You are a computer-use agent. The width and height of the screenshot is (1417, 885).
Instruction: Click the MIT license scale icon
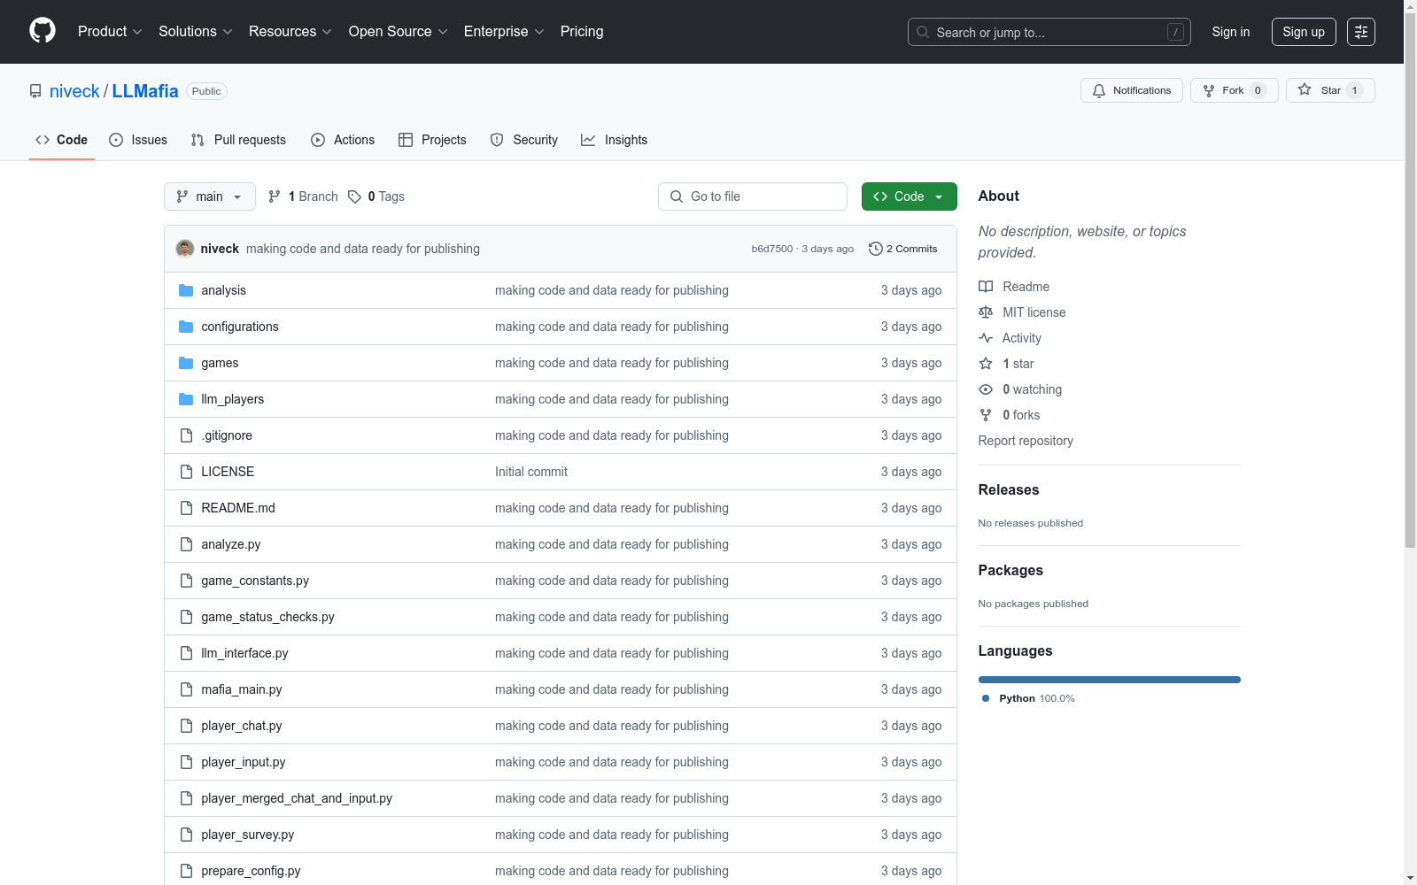[x=986, y=312]
